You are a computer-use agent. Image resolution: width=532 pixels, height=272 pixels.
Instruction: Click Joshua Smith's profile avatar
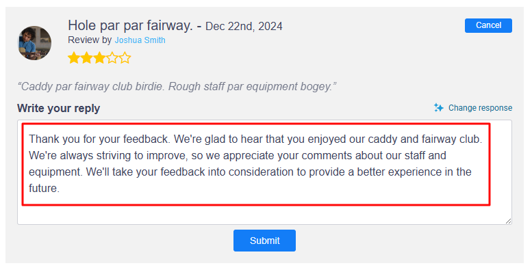point(35,43)
